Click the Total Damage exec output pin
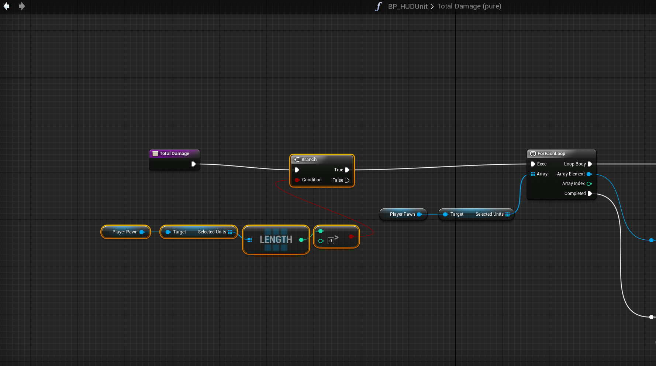The height and width of the screenshot is (366, 656). [193, 164]
